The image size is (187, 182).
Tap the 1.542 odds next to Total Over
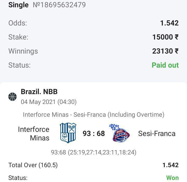click(170, 165)
